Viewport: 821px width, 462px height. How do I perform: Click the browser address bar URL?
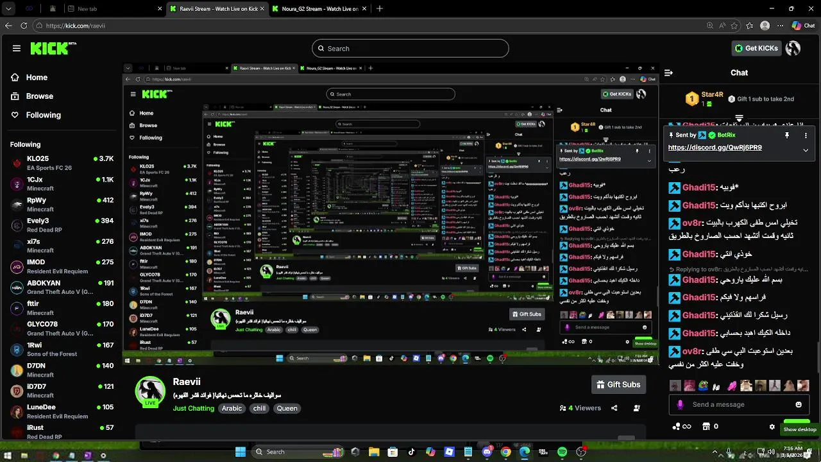[76, 26]
